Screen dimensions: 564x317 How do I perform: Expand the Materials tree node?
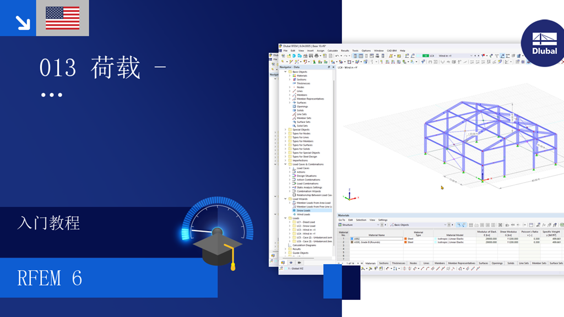click(290, 75)
